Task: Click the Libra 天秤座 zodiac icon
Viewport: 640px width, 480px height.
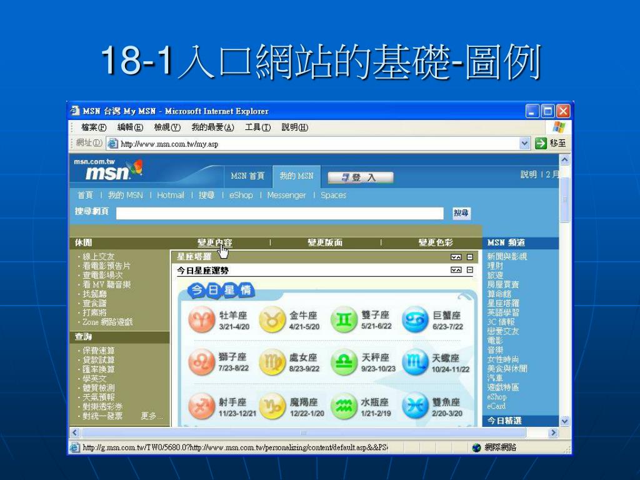Action: pos(344,362)
